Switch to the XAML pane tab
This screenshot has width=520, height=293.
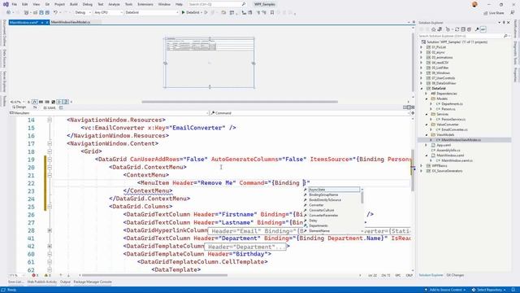pos(50,107)
